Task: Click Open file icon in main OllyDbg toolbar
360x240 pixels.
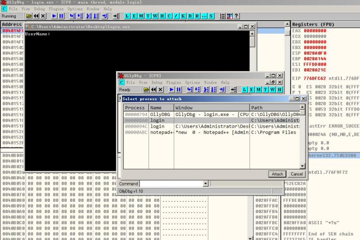Action: (29, 16)
